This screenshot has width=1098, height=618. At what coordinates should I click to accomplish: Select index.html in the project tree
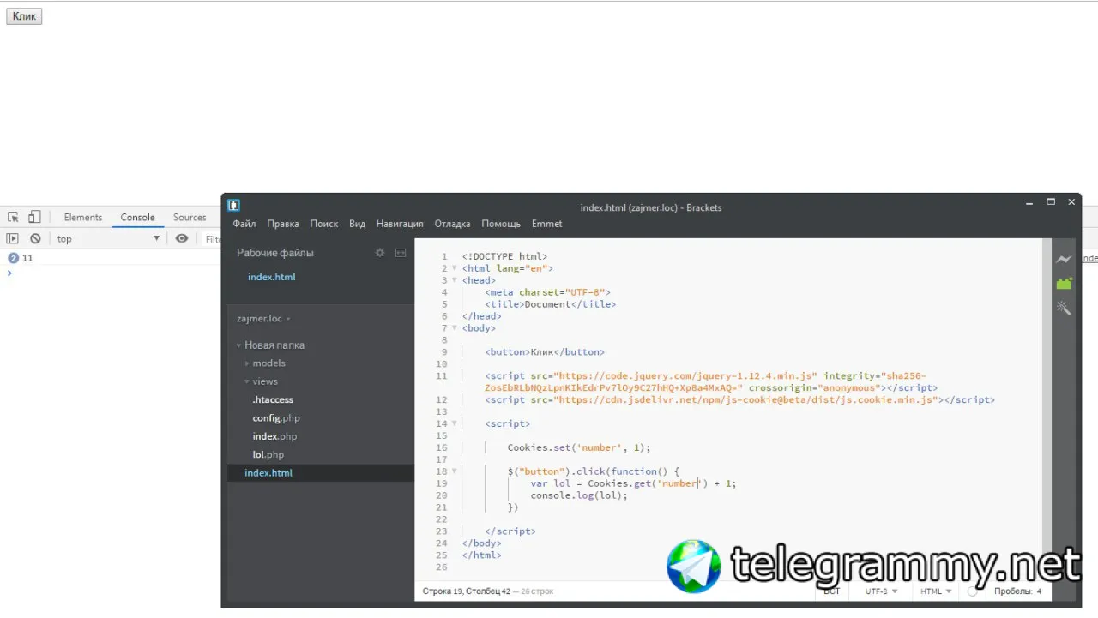pos(268,473)
